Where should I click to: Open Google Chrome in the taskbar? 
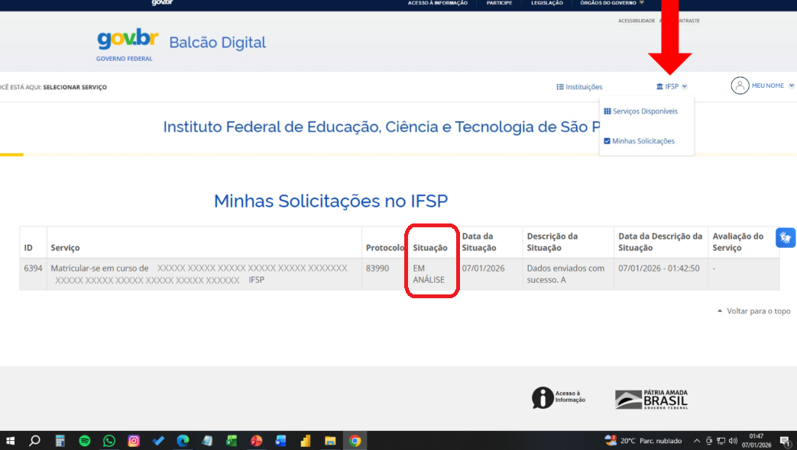pyautogui.click(x=355, y=441)
